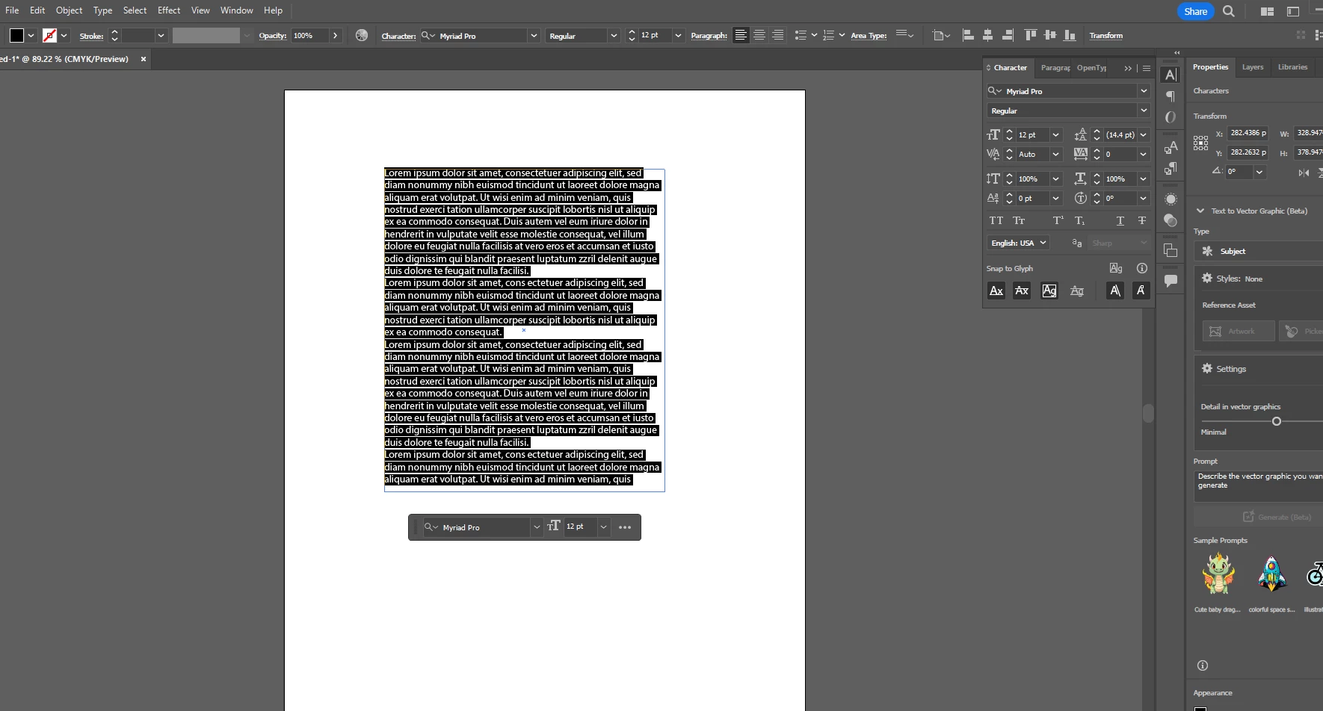Expand Myriad Pro dropdown in Character panel

(1143, 90)
